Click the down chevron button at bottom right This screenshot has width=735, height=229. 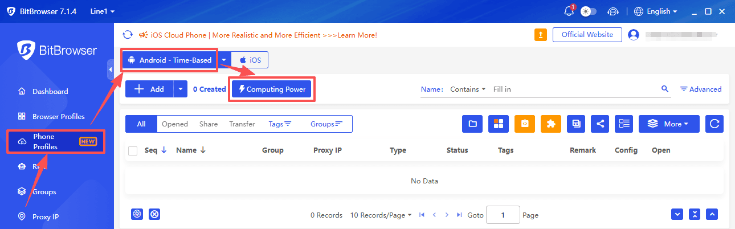point(677,214)
